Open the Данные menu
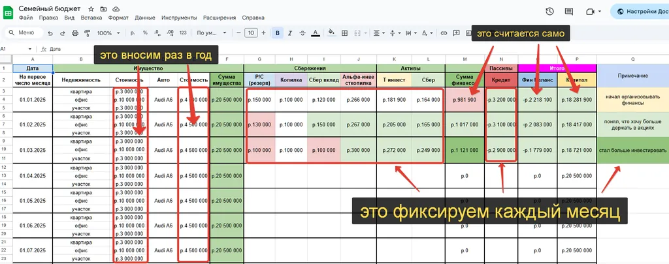The width and height of the screenshot is (669, 264). [x=145, y=18]
